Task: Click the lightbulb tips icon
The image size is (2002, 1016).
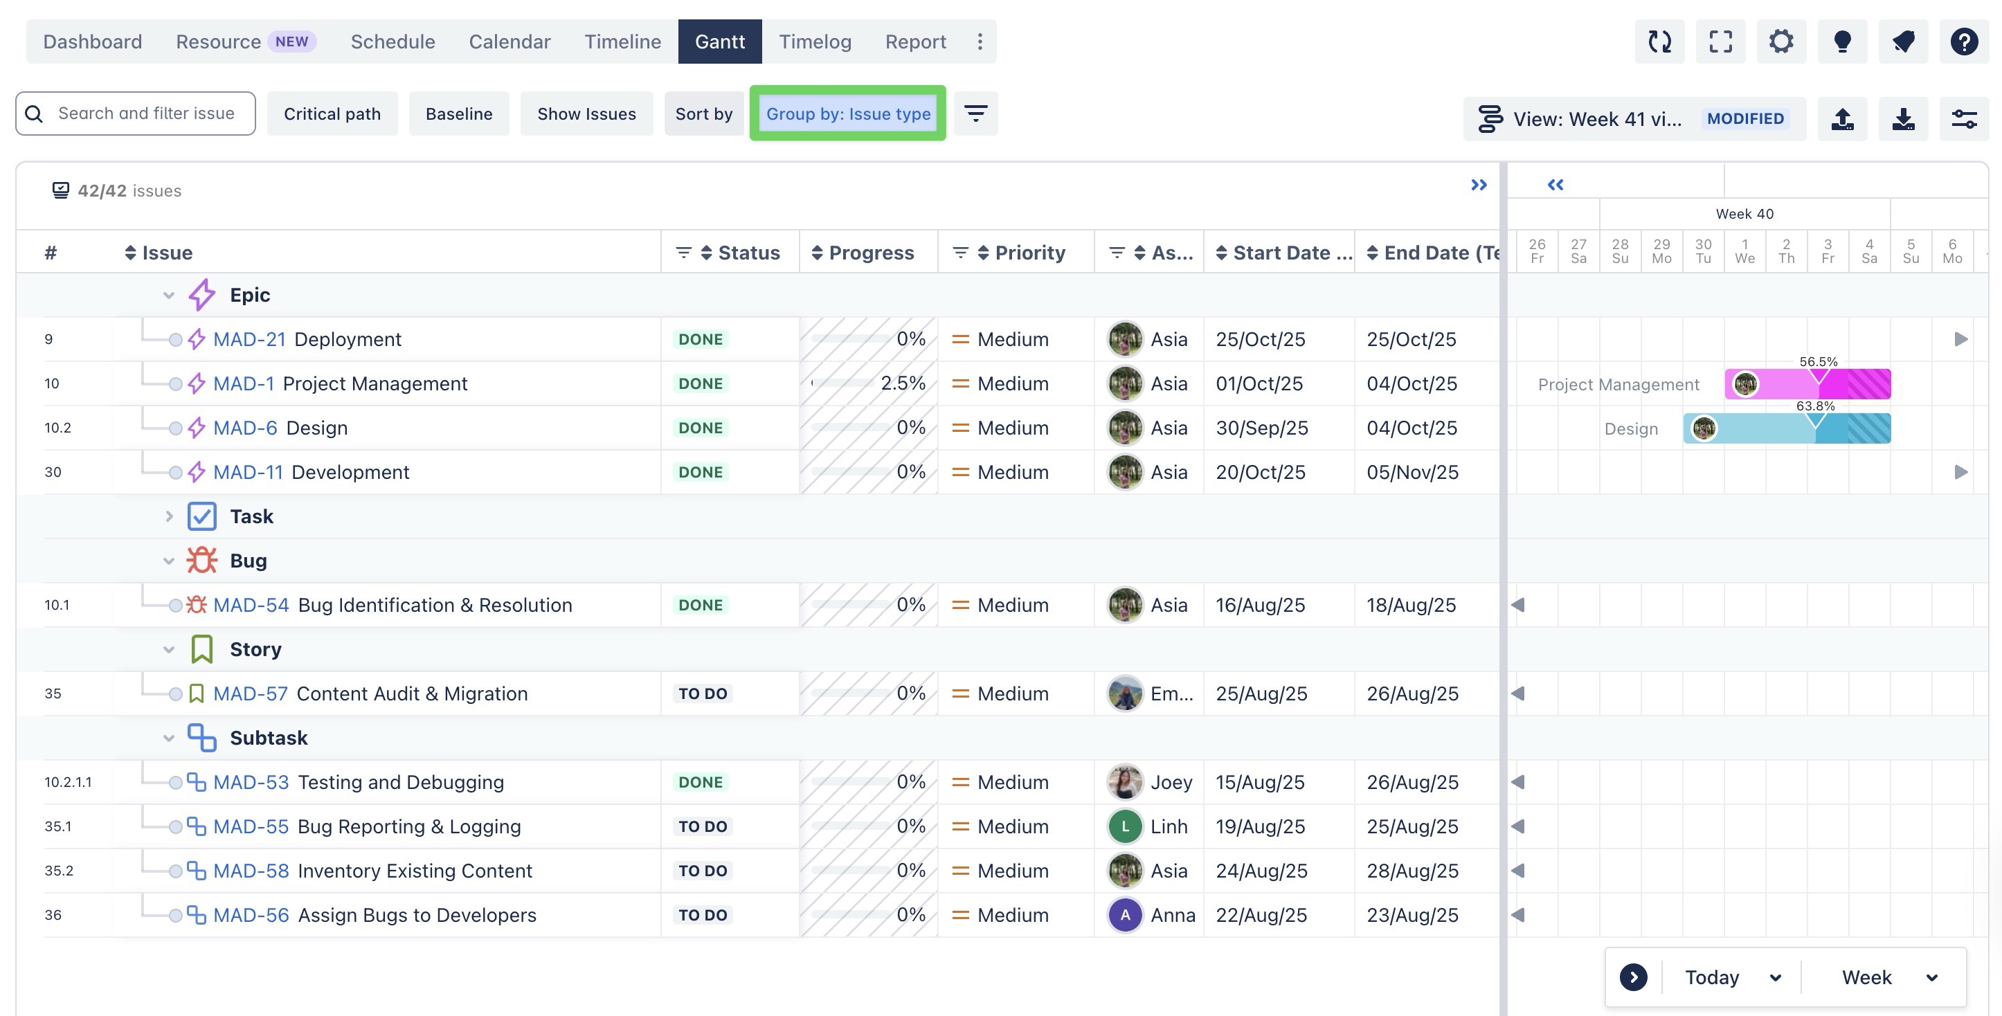Action: (x=1842, y=41)
